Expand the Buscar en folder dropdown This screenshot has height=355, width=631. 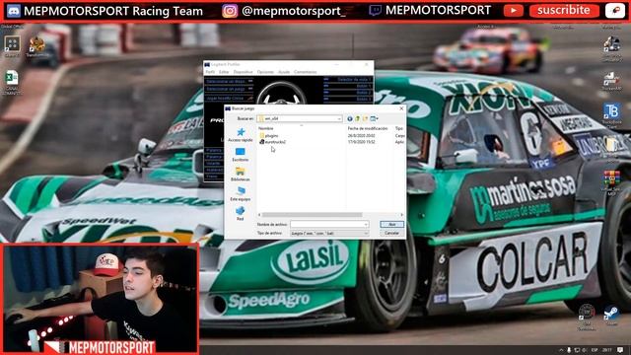pos(339,118)
